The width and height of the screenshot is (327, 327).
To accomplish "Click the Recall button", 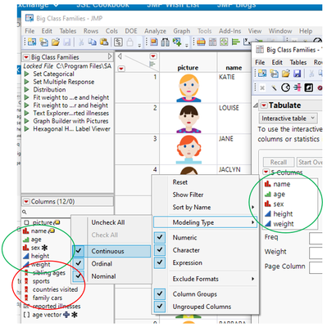I will [279, 162].
